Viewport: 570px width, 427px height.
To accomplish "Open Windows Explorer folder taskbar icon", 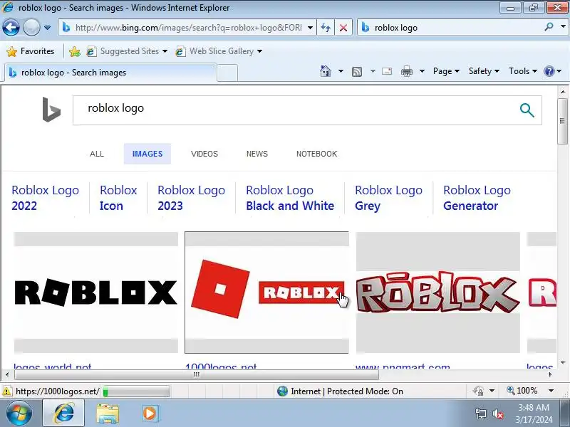I will [108, 413].
